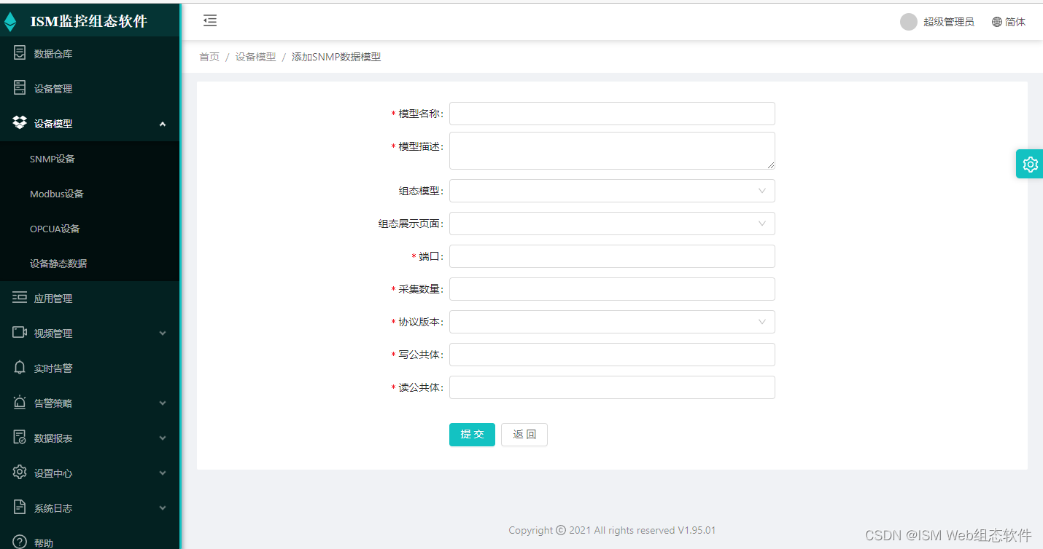Open the Modbus设备 submenu item

coord(90,194)
